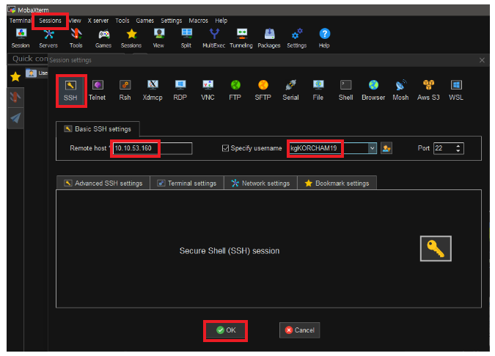Open the user credentials manager icon
Viewport: 495px width, 356px height.
(386, 148)
